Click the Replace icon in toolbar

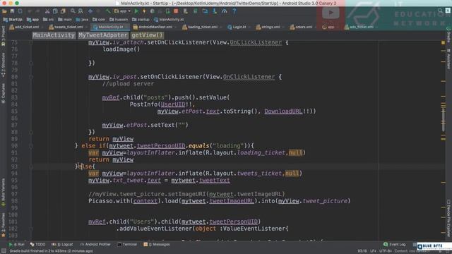[x=81, y=11]
